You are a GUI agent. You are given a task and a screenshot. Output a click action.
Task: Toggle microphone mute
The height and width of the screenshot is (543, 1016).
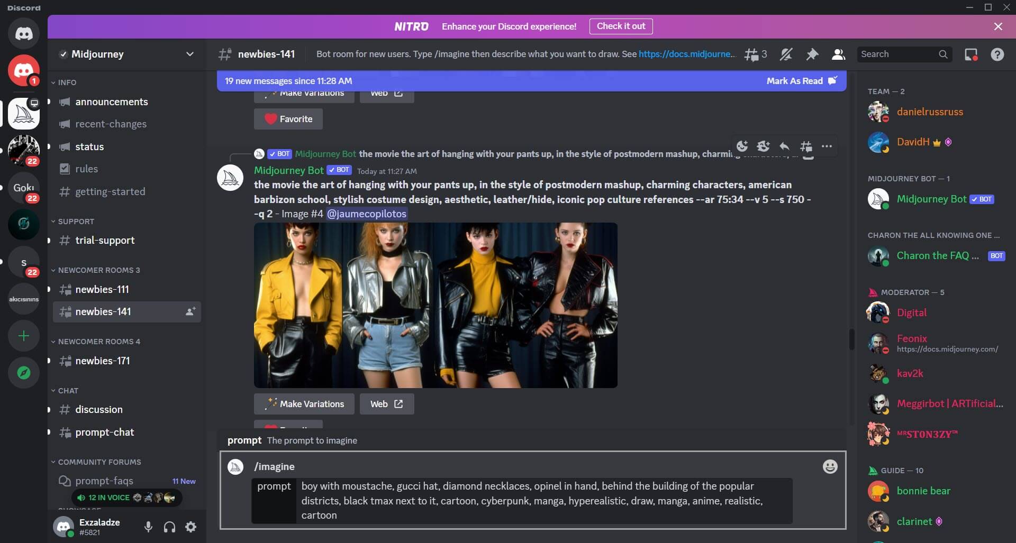click(x=149, y=527)
